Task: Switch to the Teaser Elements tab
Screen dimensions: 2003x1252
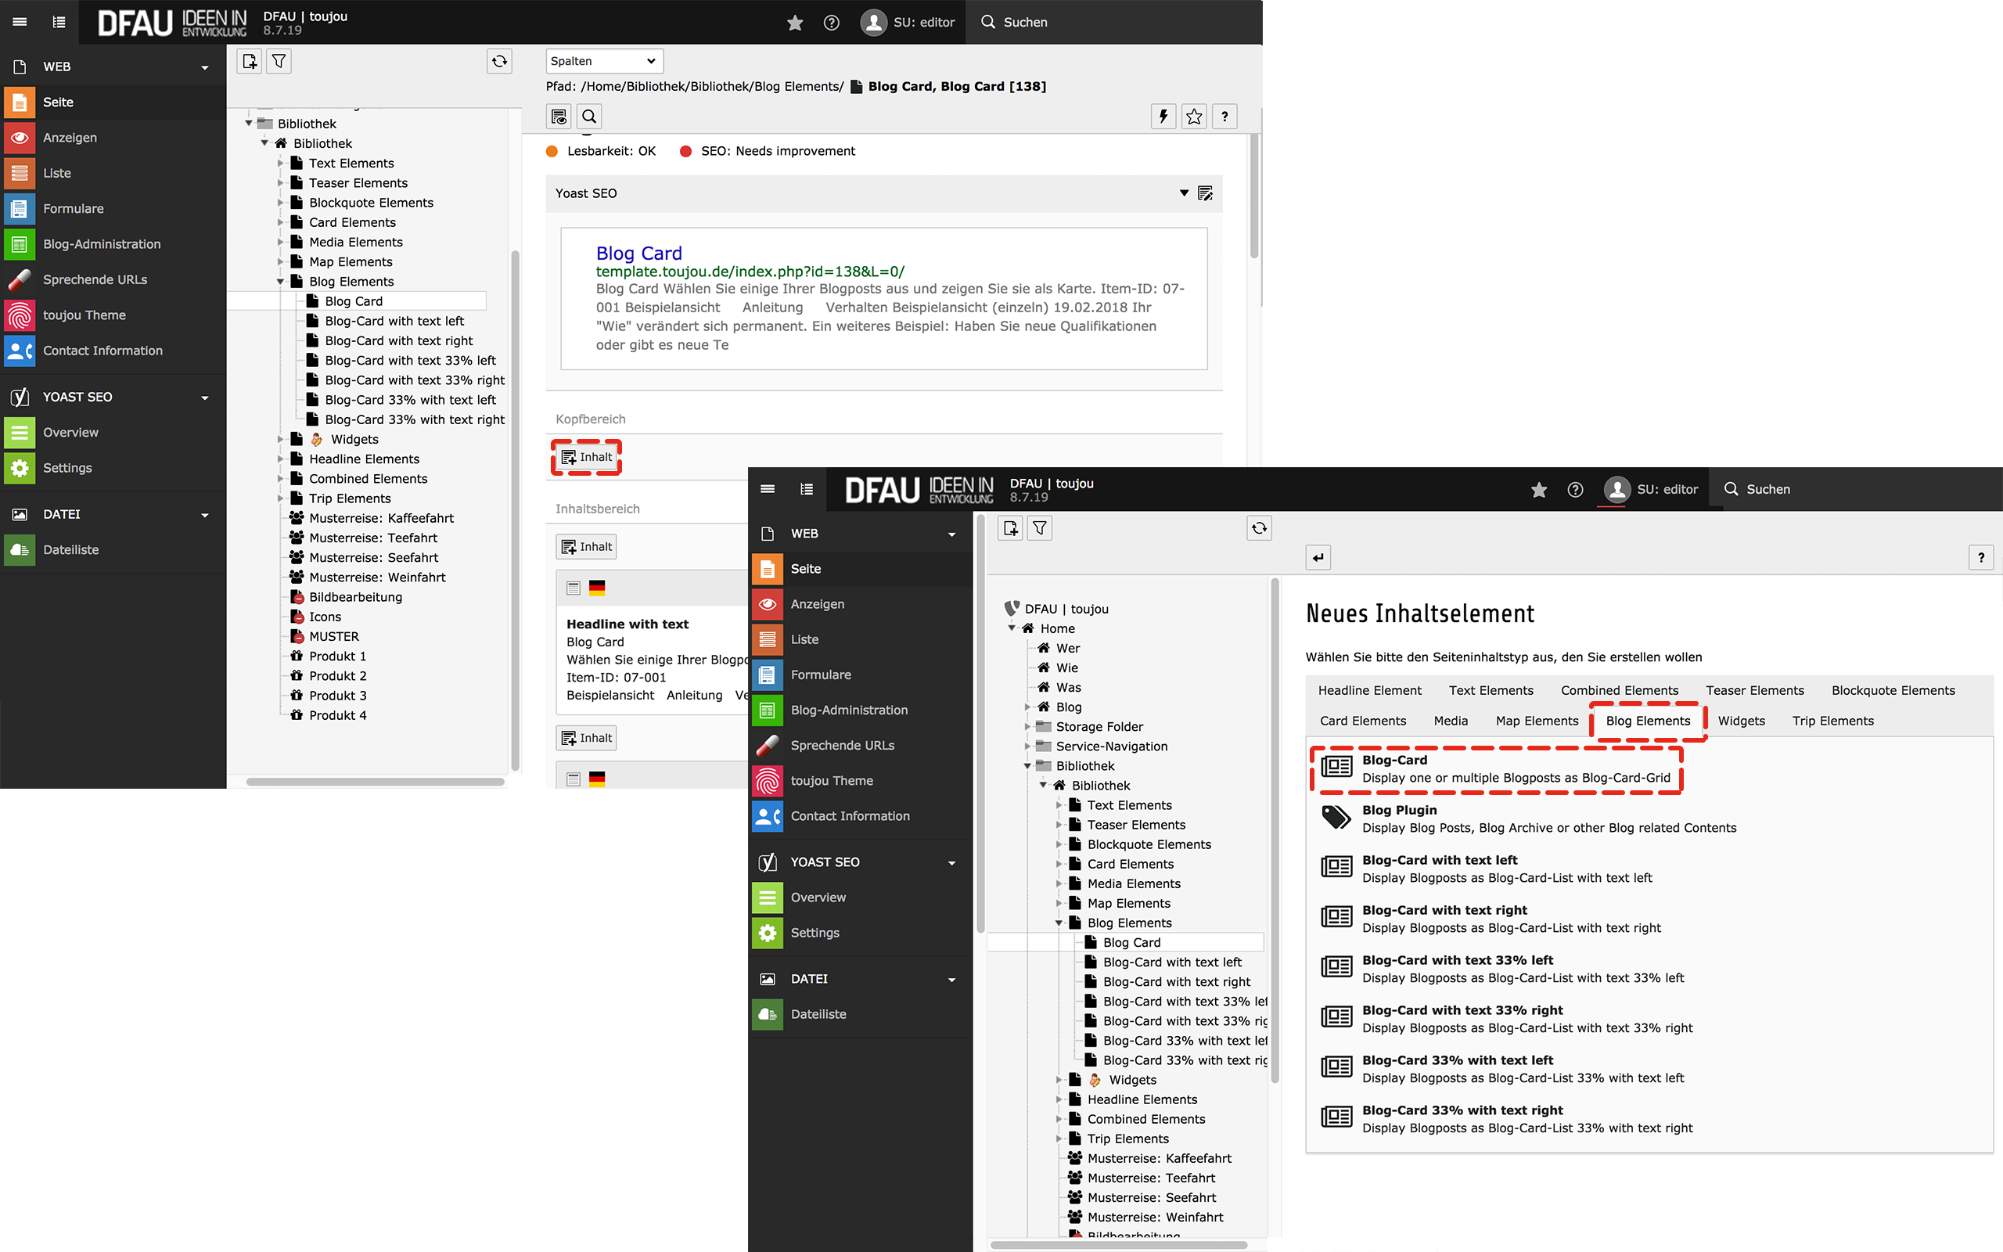Action: [x=1754, y=691]
